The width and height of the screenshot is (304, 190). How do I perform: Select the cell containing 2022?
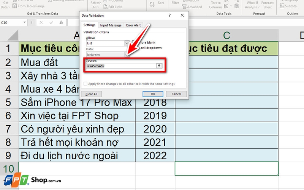(155, 156)
